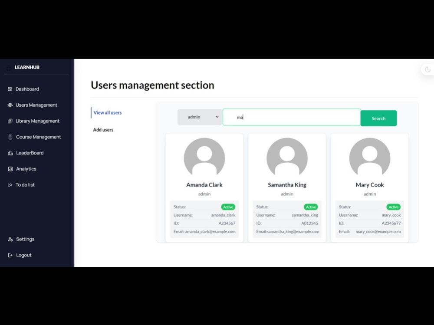Click the Course Management icon
This screenshot has height=325, width=434.
[x=10, y=137]
